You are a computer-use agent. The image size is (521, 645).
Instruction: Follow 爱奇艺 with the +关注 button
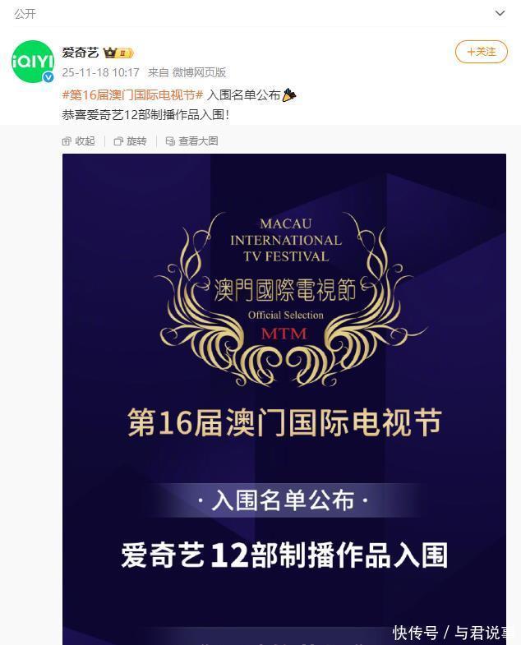[481, 52]
